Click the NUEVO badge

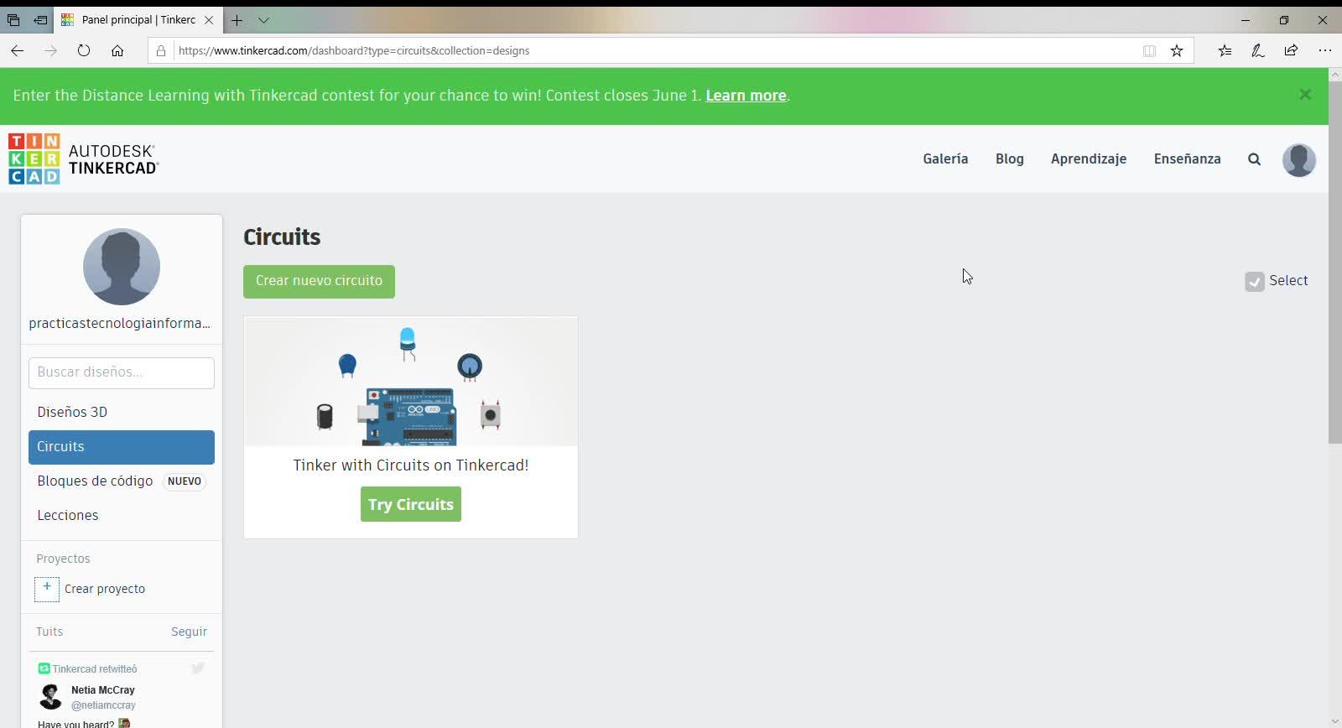point(185,481)
